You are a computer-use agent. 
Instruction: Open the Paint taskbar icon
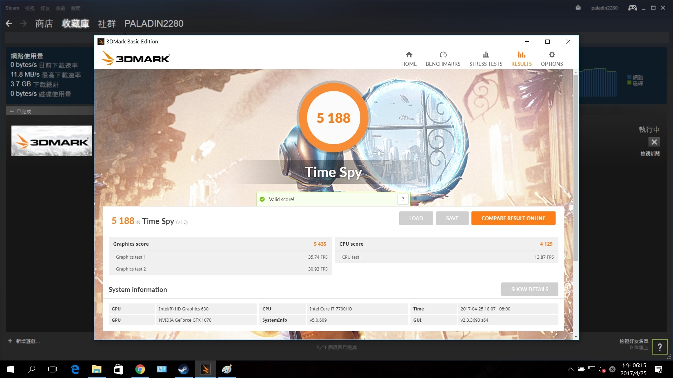click(x=227, y=369)
